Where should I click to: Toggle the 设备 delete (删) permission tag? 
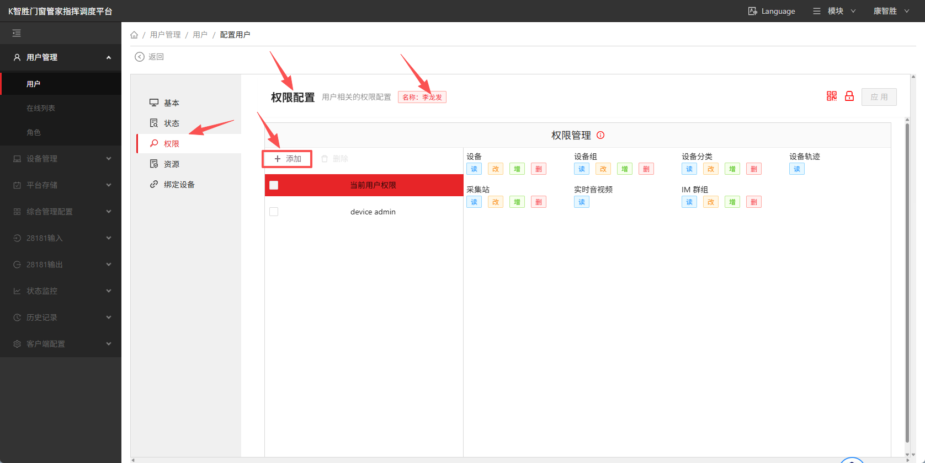point(538,169)
